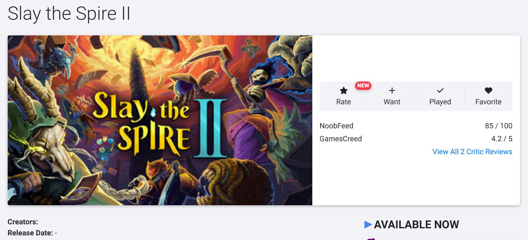
Task: Toggle the Favorite label
Action: 488,102
